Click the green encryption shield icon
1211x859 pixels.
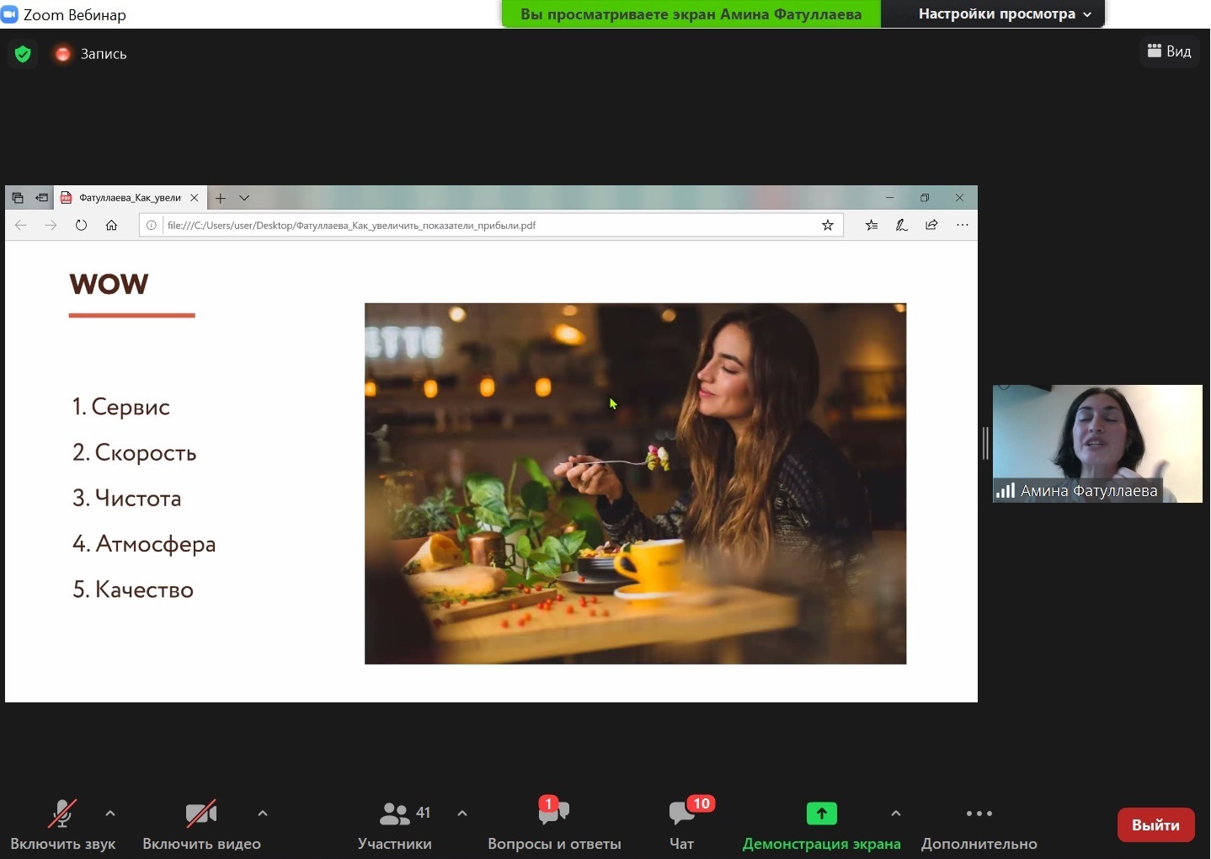click(x=23, y=54)
